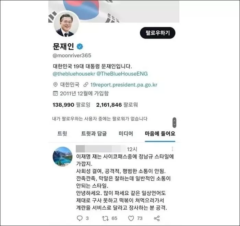Like the tweet with the heart icon
This screenshot has width=240, height=226.
click(131, 218)
